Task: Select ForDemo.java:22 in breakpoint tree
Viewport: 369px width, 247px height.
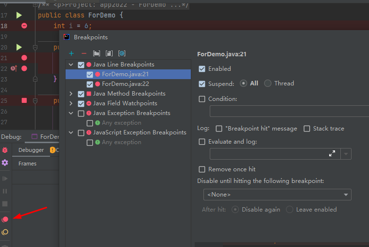Action: coord(125,84)
